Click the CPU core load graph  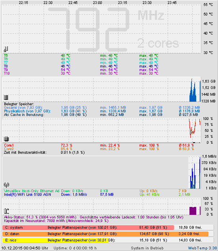101,130
